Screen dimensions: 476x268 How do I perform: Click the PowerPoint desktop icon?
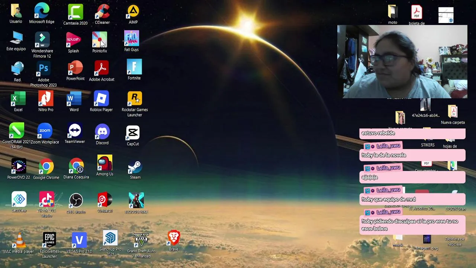tap(75, 68)
